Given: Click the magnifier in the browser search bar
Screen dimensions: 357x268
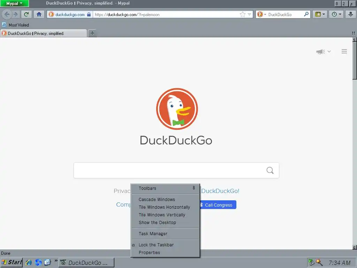Looking at the screenshot, I should tap(306, 14).
